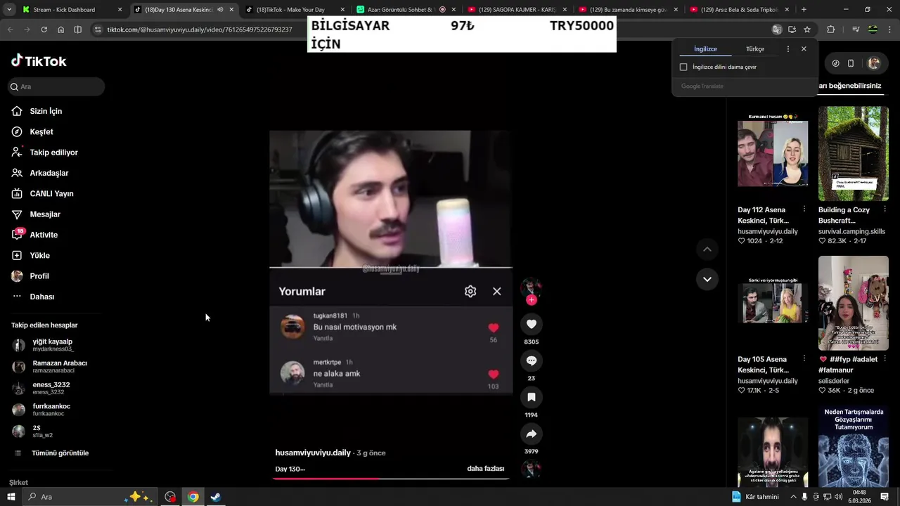Screen dimensions: 900x506
Task: Open top-right TikTok profile avatar
Action: click(874, 63)
